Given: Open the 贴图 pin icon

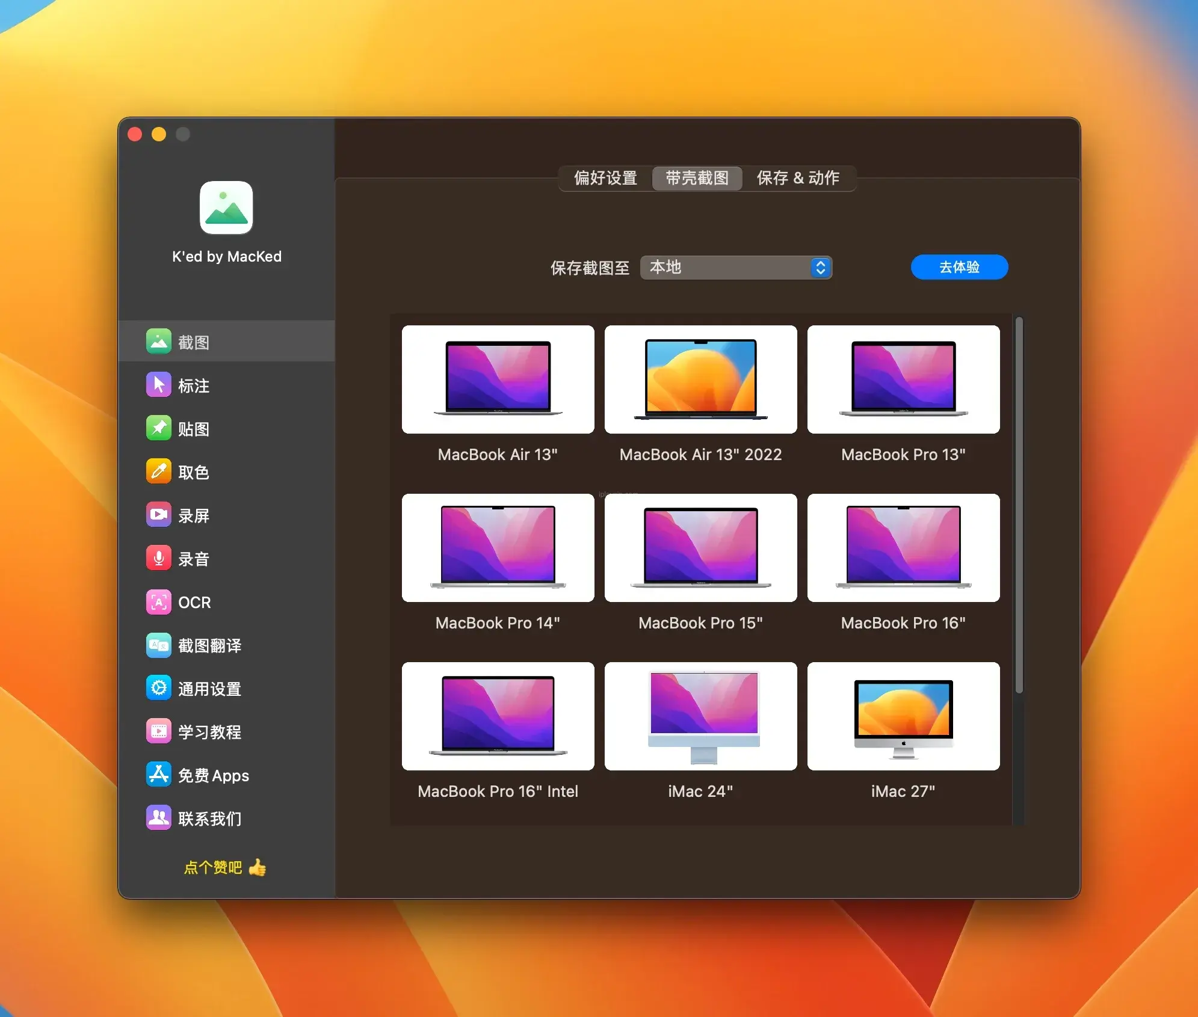Looking at the screenshot, I should tap(159, 428).
